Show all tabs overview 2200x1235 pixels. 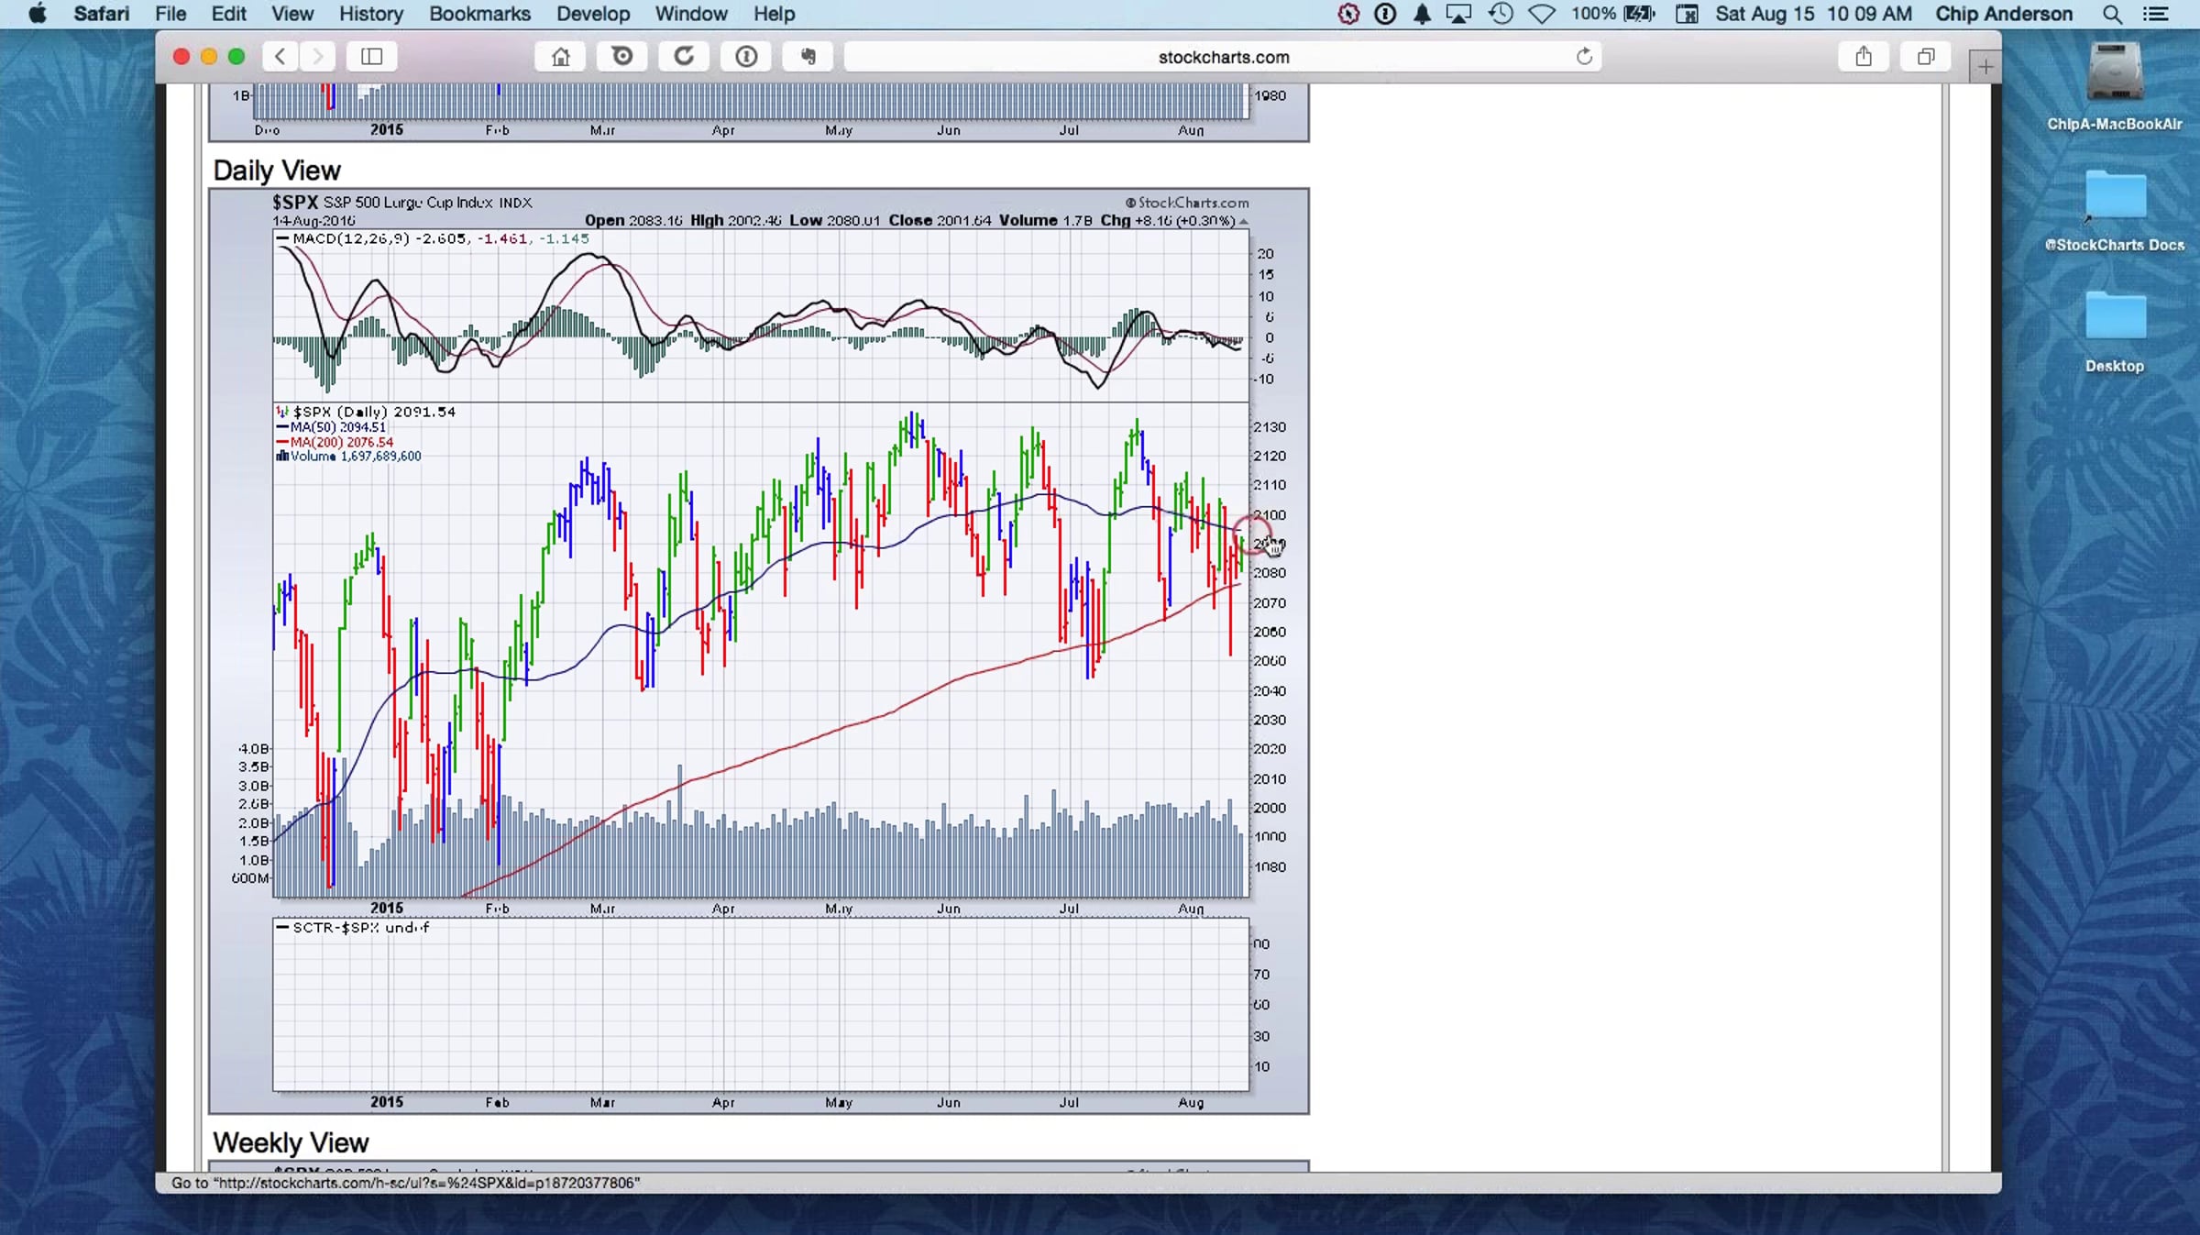tap(1926, 57)
